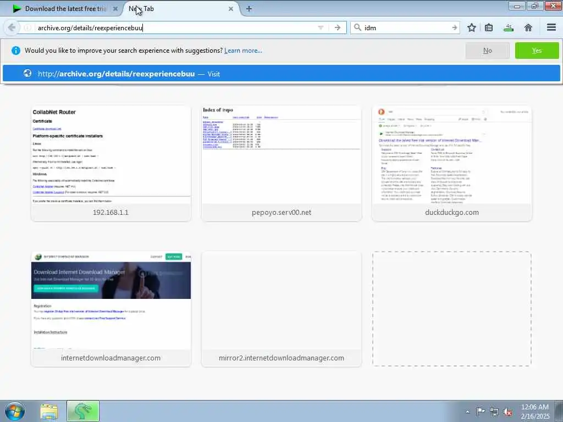Screen dimensions: 563x422
Task: Click the network tray icon
Action: click(494, 412)
